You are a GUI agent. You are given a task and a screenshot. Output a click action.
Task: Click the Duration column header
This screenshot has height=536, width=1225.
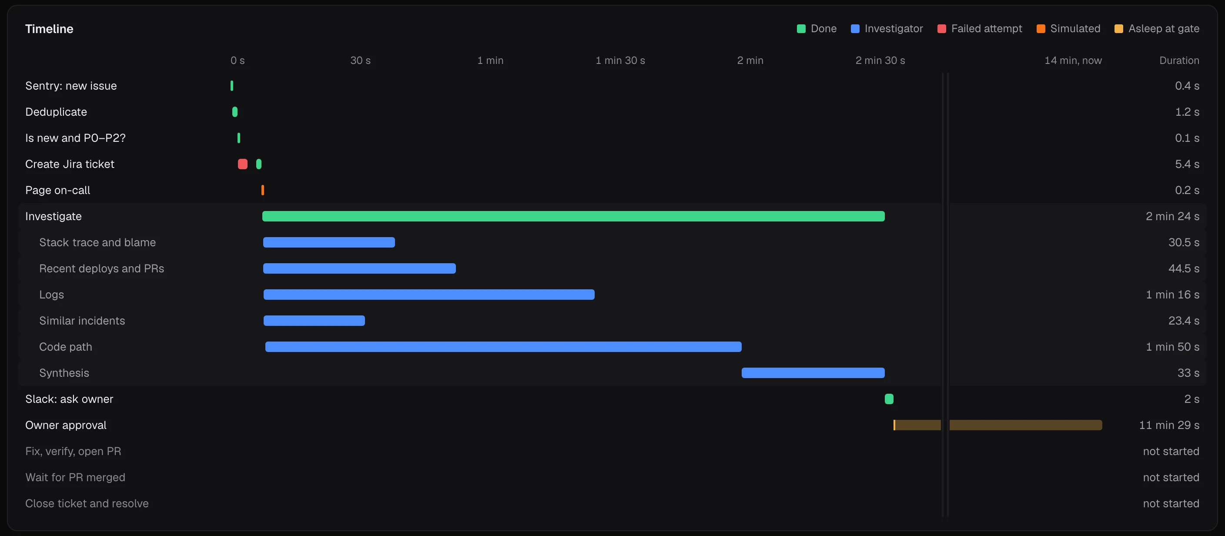(1179, 60)
